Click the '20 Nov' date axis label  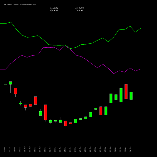[x=80, y=149]
